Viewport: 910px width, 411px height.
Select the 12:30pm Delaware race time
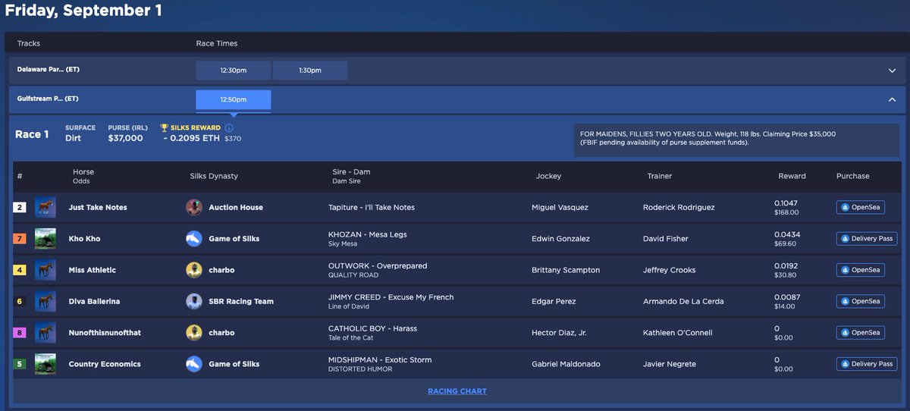click(x=233, y=71)
